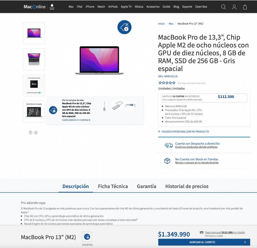The height and width of the screenshot is (248, 257).
Task: Click the adapter accessory image
Action: click(104, 106)
